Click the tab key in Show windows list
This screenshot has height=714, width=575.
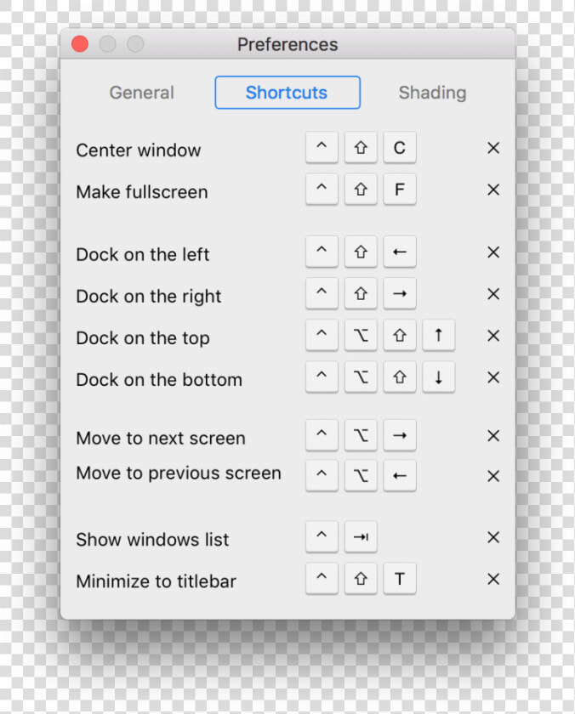coord(361,537)
